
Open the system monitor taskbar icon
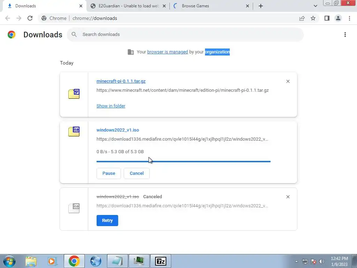pos(139,261)
